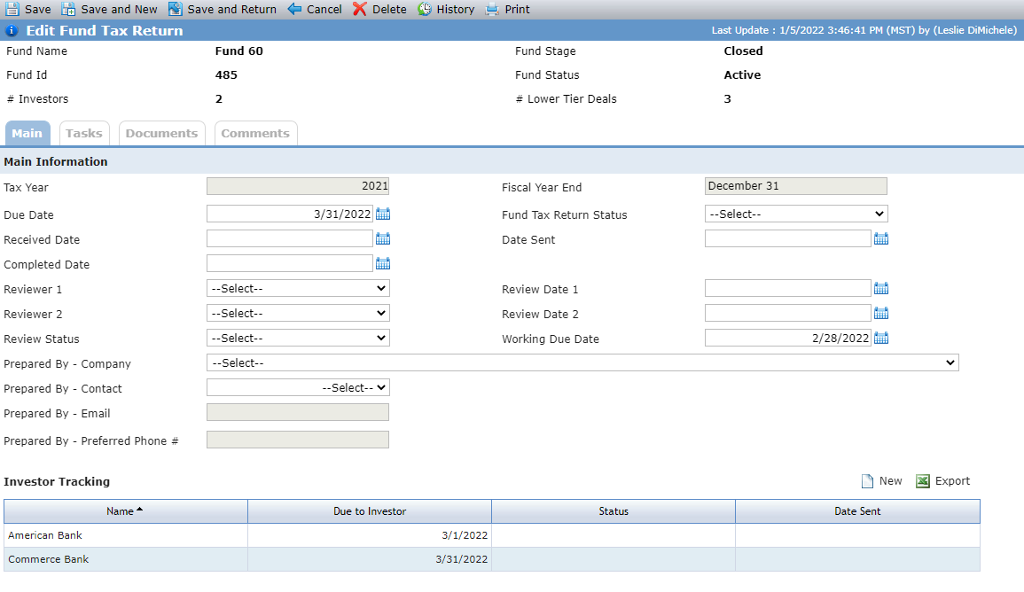Click the Completed Date input field
This screenshot has height=592, width=1024.
[289, 264]
